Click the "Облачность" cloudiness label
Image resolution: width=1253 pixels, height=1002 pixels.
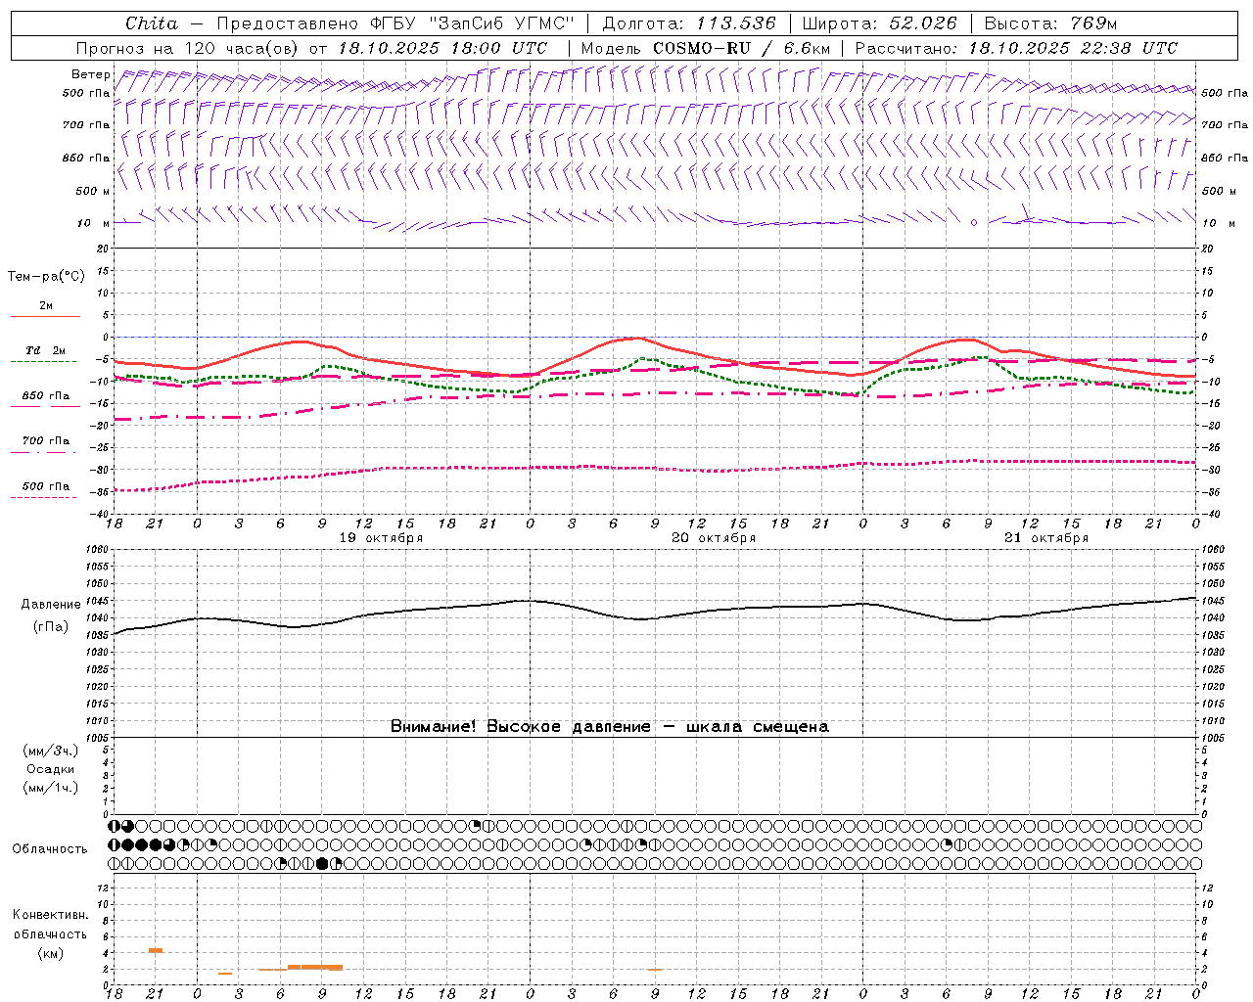point(50,849)
